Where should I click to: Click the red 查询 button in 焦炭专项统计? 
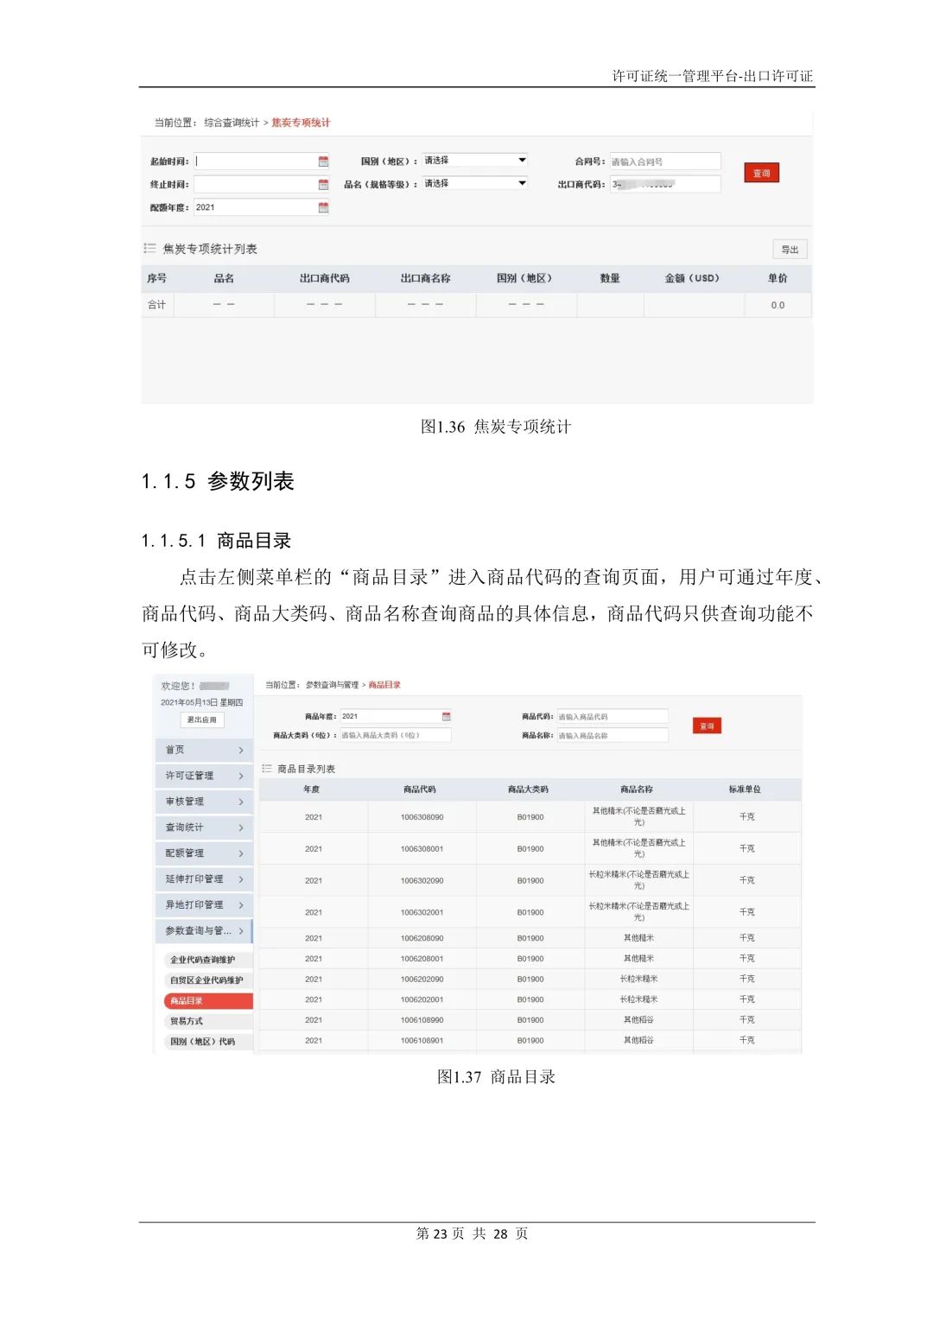tap(761, 174)
